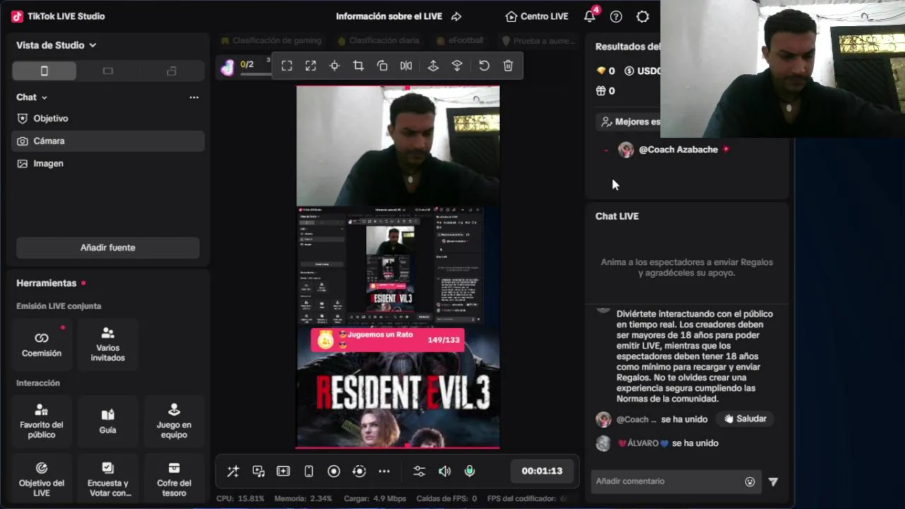Open more options ellipsis in bottom bar
The height and width of the screenshot is (509, 905).
click(384, 472)
